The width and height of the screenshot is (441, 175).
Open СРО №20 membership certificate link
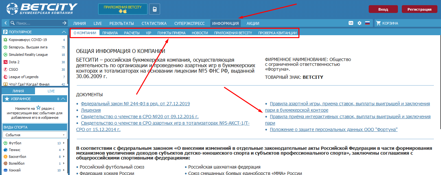point(140,117)
